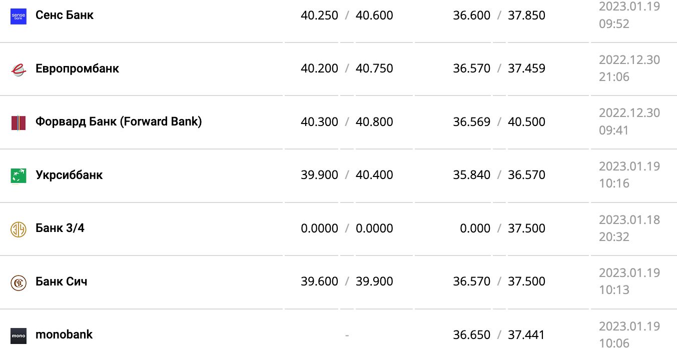
Task: Click the Европромбанк logo icon
Action: pyautogui.click(x=19, y=69)
